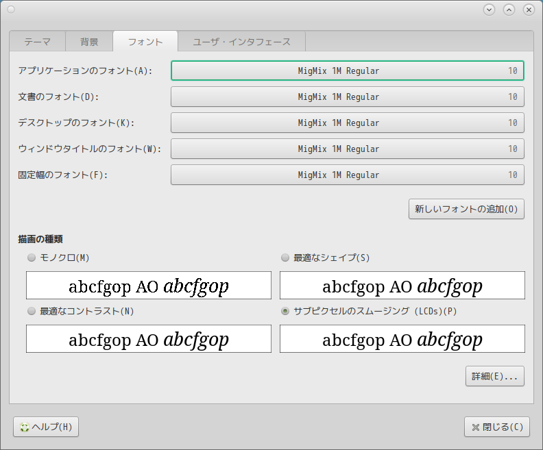Switch to the 背景 tab
Viewport: 543px width, 450px height.
(89, 42)
